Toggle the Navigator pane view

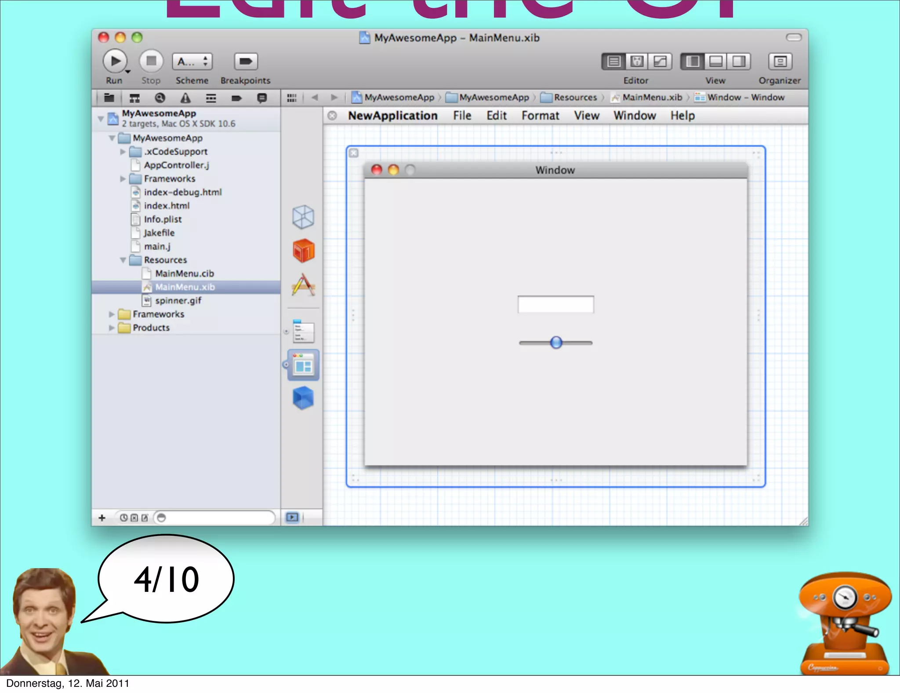click(x=693, y=62)
